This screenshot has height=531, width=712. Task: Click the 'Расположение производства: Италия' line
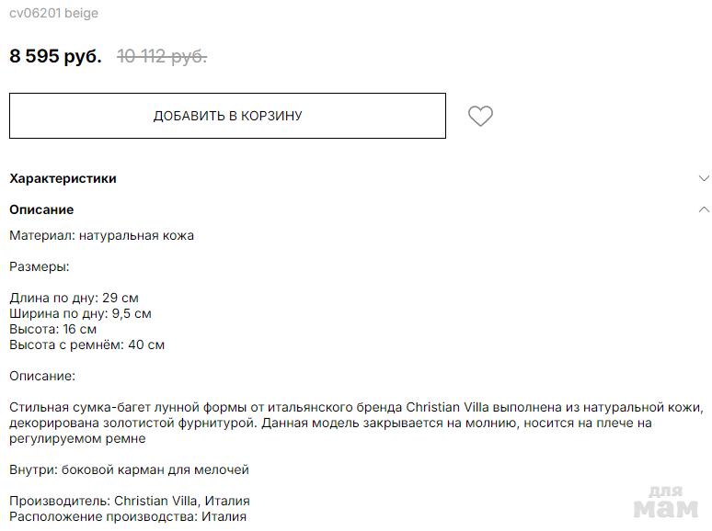coord(128,516)
